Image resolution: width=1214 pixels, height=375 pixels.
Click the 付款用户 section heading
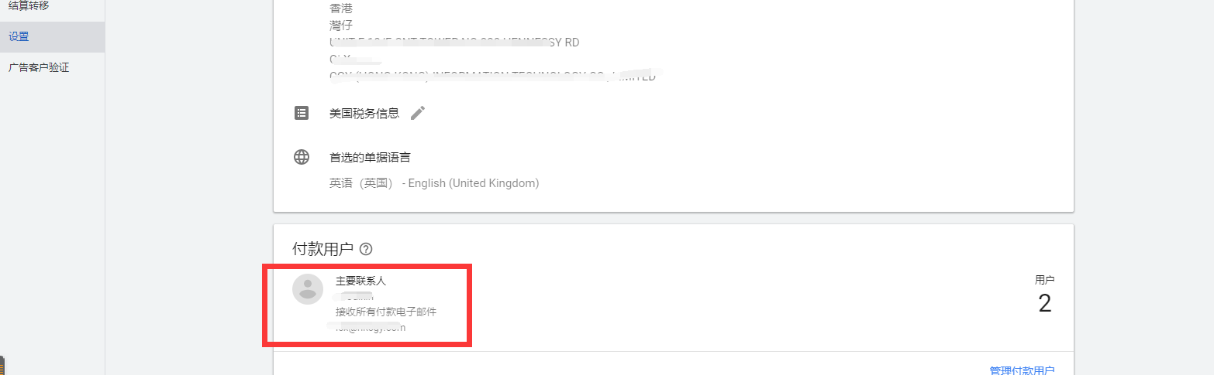click(x=322, y=249)
